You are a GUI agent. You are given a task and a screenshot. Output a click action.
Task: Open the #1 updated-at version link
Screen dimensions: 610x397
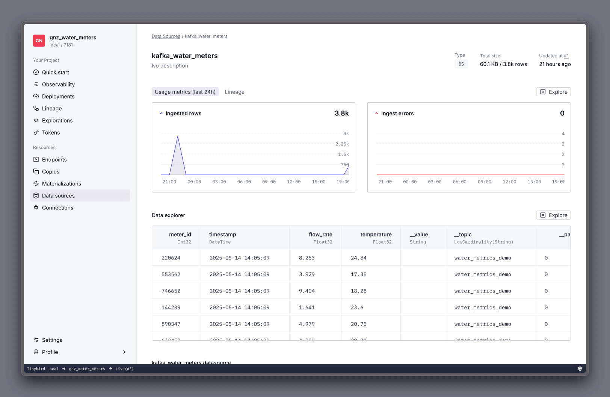click(x=566, y=56)
